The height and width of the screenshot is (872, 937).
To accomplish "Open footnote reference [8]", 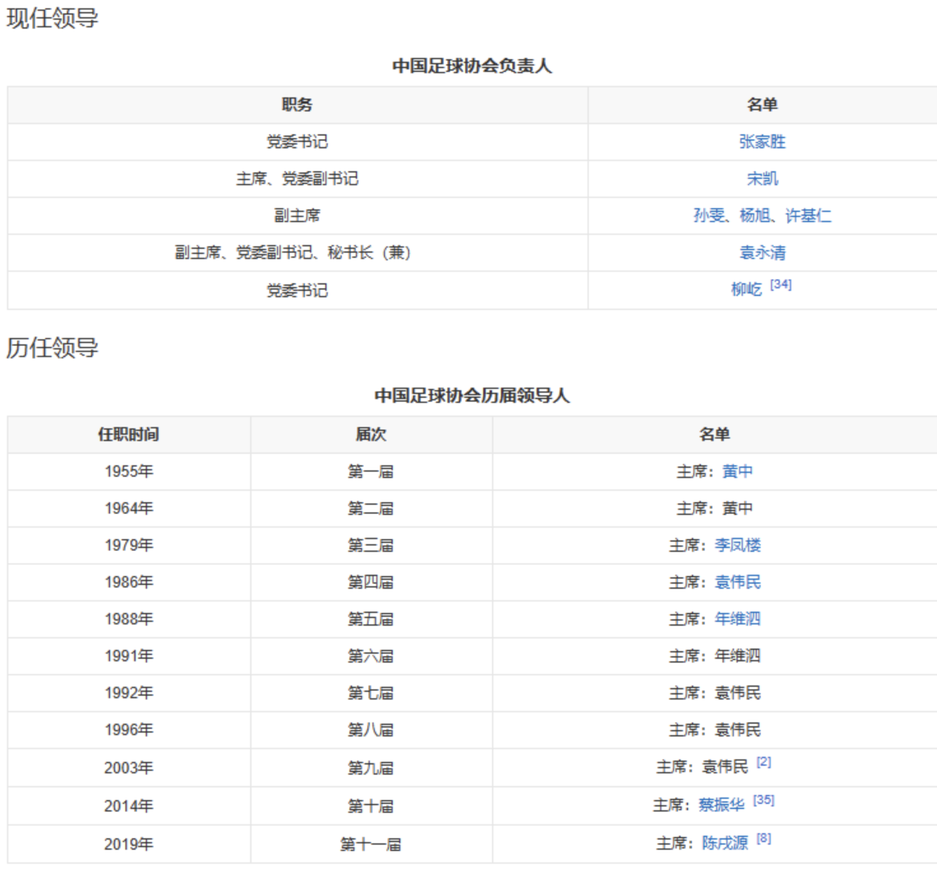I will click(764, 838).
